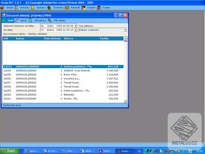Click the list scrollbar down arrow
205x154 pixels.
pyautogui.click(x=125, y=101)
